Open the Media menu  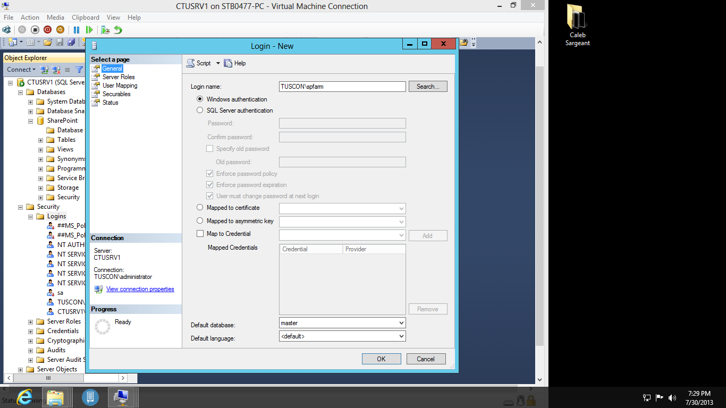pyautogui.click(x=56, y=18)
